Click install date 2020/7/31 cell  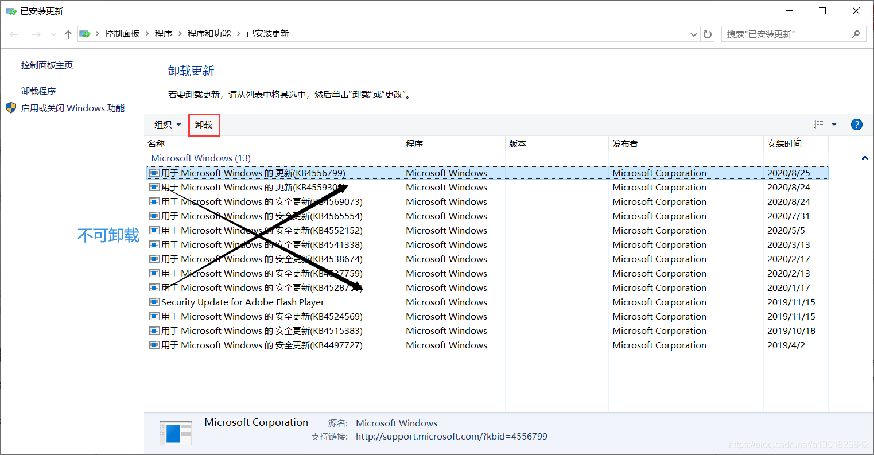point(788,216)
